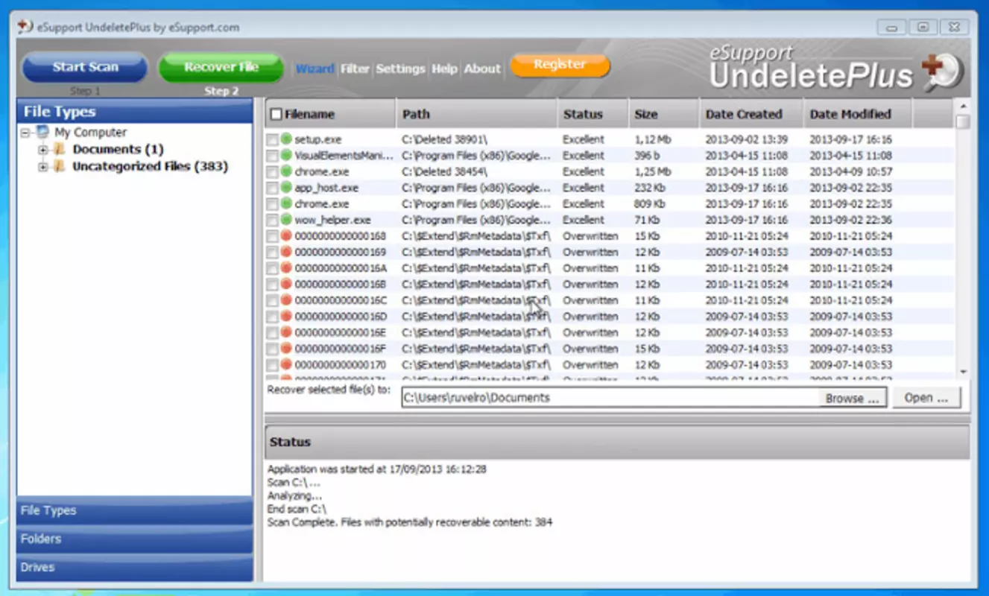Sort list by Date Modified column header

(x=858, y=114)
